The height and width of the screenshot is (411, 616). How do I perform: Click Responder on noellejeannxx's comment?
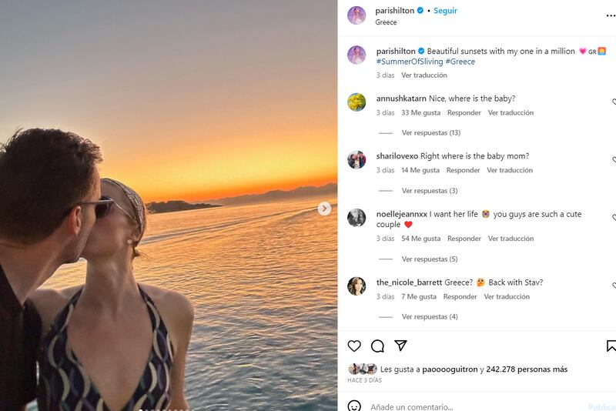click(x=464, y=239)
